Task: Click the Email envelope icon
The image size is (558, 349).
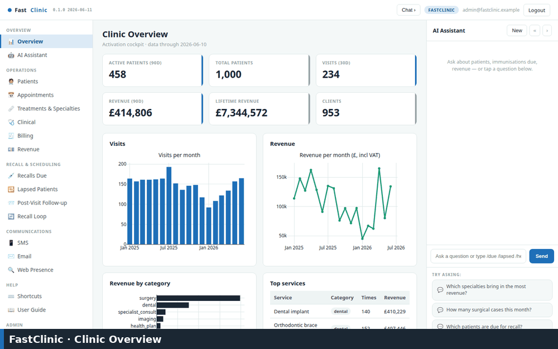Action: click(11, 256)
